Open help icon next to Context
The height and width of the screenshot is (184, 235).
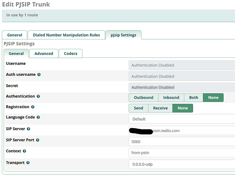tap(24, 151)
